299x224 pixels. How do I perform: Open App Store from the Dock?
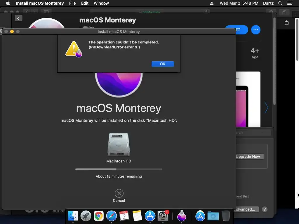[x=150, y=216]
